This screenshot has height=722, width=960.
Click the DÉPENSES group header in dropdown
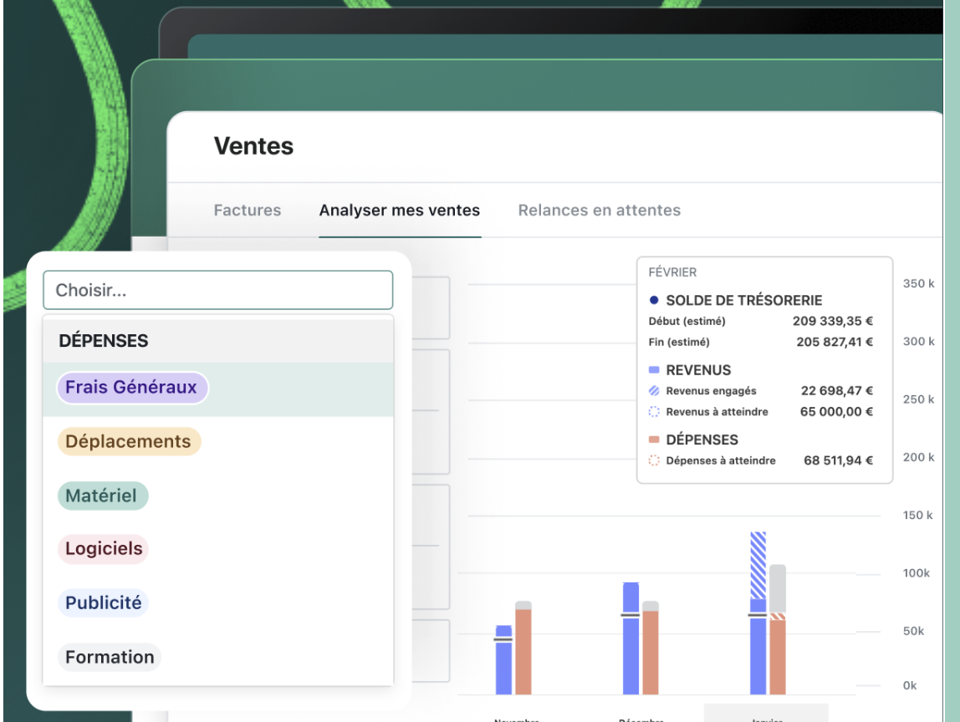click(218, 340)
